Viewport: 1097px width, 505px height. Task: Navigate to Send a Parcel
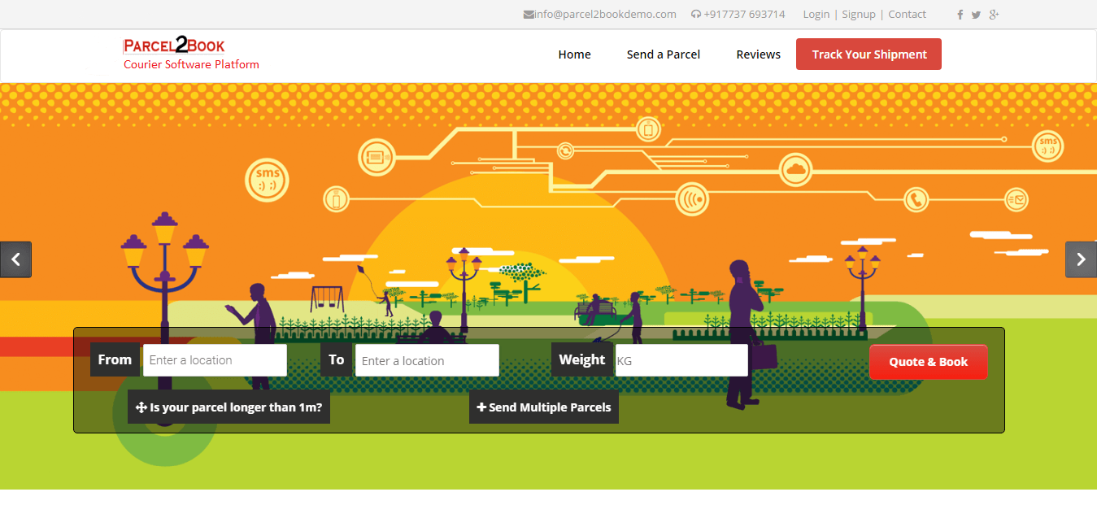tap(664, 54)
